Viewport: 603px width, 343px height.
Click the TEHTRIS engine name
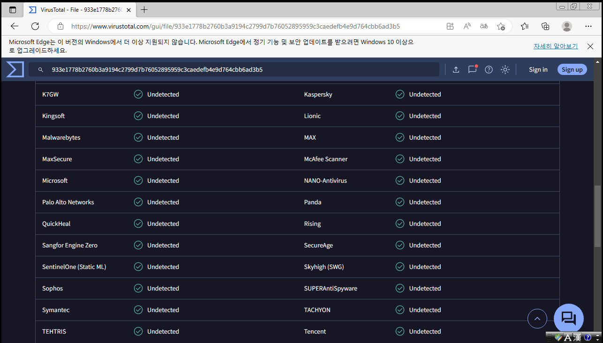point(54,331)
